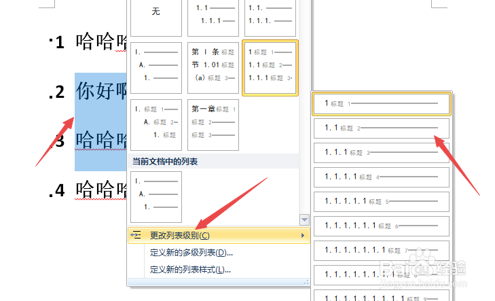Click the gallery scroll-down arrow
495x301 pixels.
click(x=304, y=219)
